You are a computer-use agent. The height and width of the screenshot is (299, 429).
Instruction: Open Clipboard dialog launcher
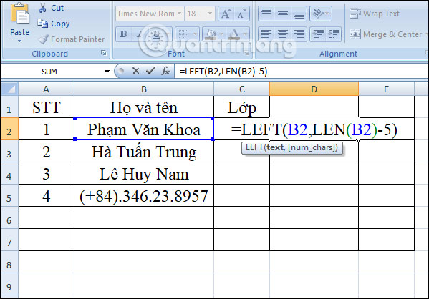click(104, 53)
